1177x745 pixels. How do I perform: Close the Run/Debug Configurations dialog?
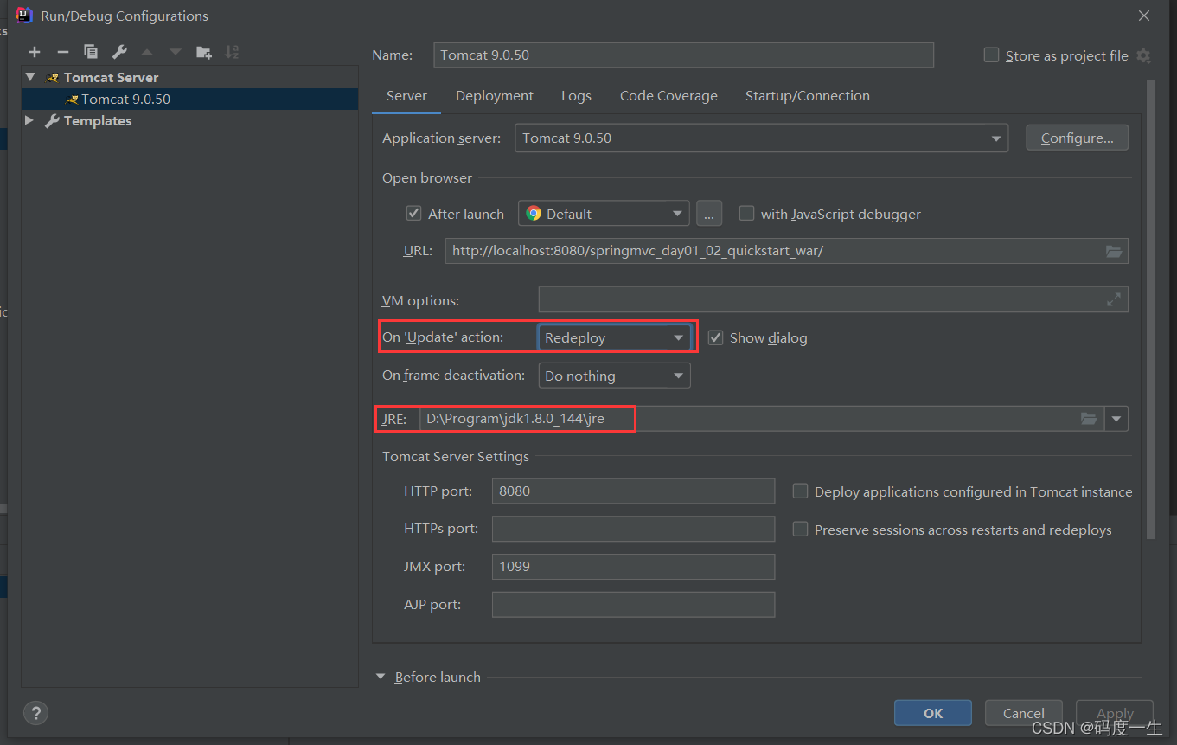[1143, 16]
